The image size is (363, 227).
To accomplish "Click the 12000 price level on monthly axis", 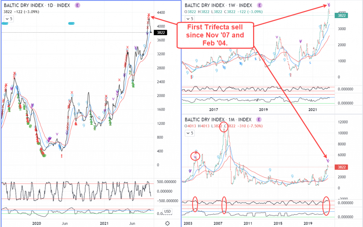I will point(343,122).
